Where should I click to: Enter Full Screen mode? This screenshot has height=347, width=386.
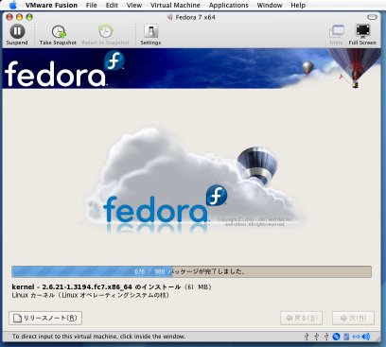362,31
